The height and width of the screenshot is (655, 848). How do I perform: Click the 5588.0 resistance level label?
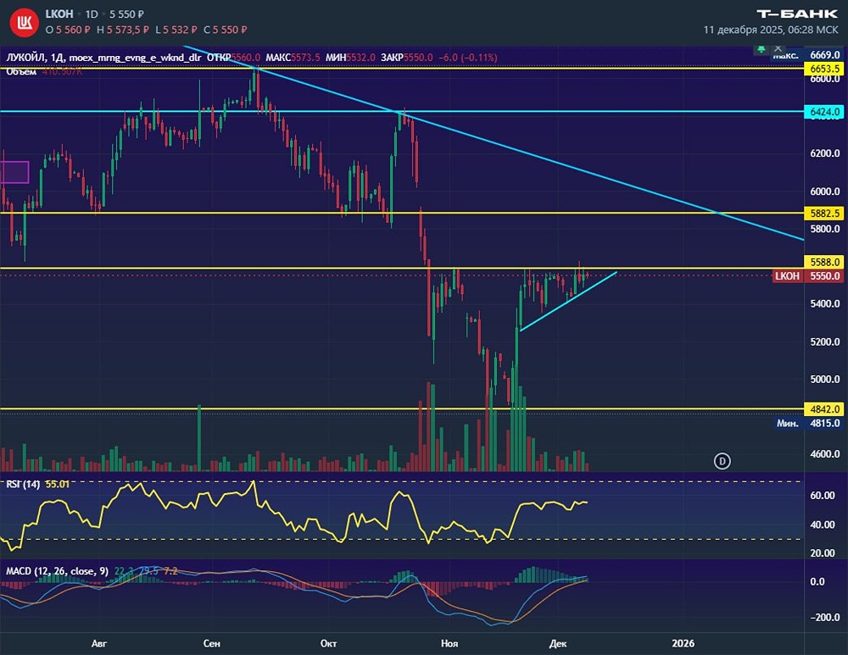[x=825, y=262]
